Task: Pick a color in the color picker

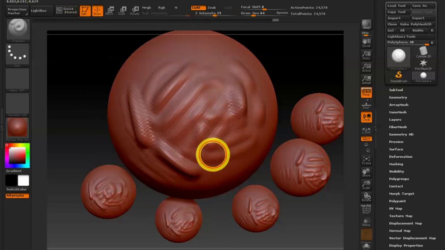Action: [17, 155]
